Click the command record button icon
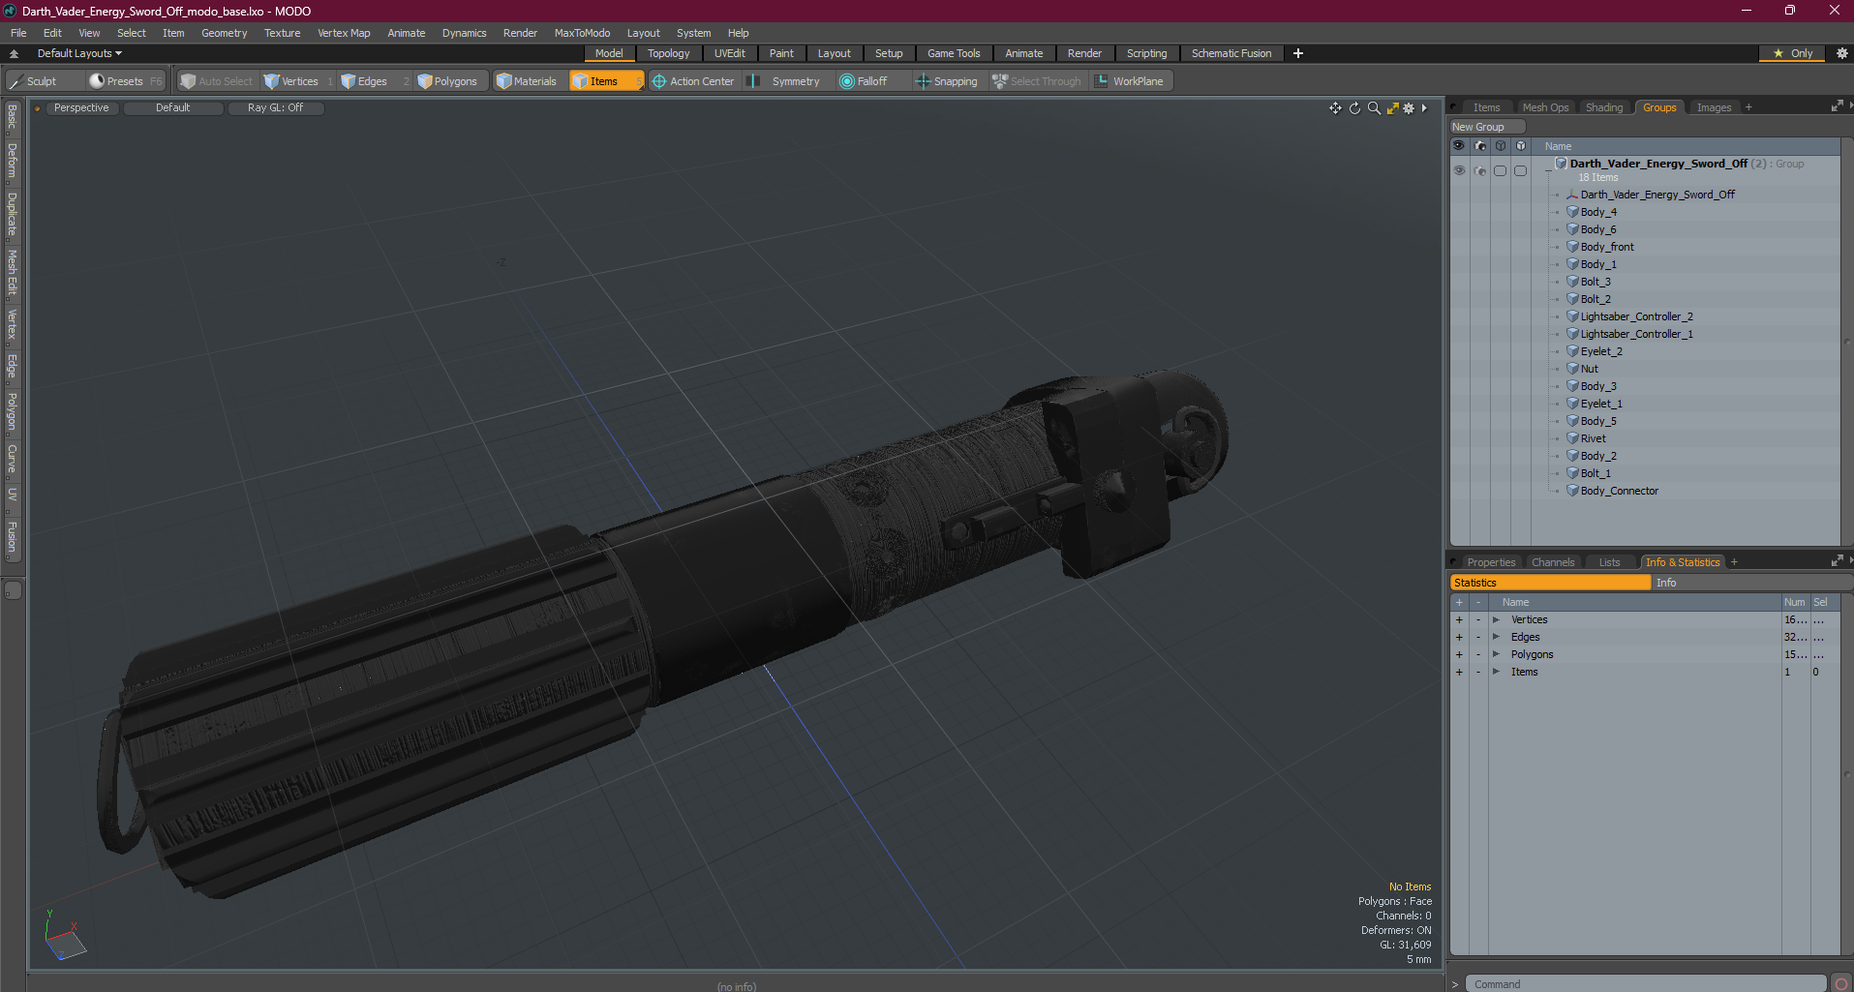Screen dimensions: 1854x992 (1840, 983)
